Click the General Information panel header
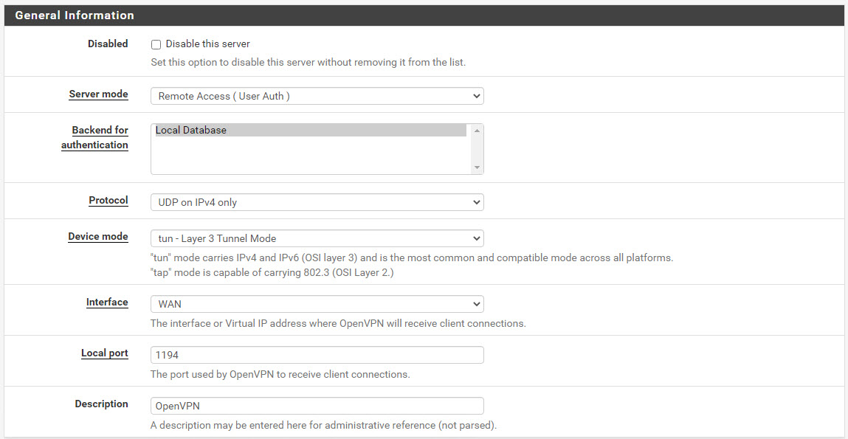The height and width of the screenshot is (439, 848). click(x=424, y=15)
